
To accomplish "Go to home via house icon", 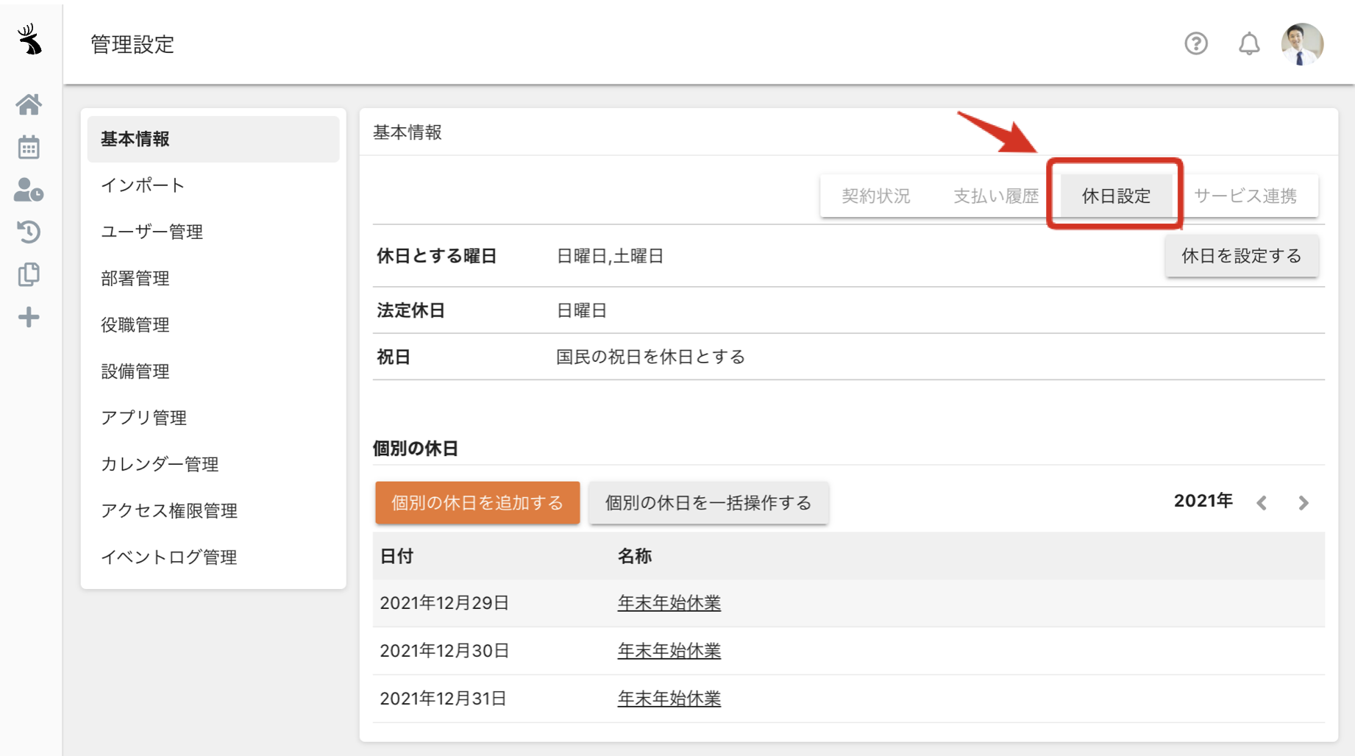I will pos(29,104).
